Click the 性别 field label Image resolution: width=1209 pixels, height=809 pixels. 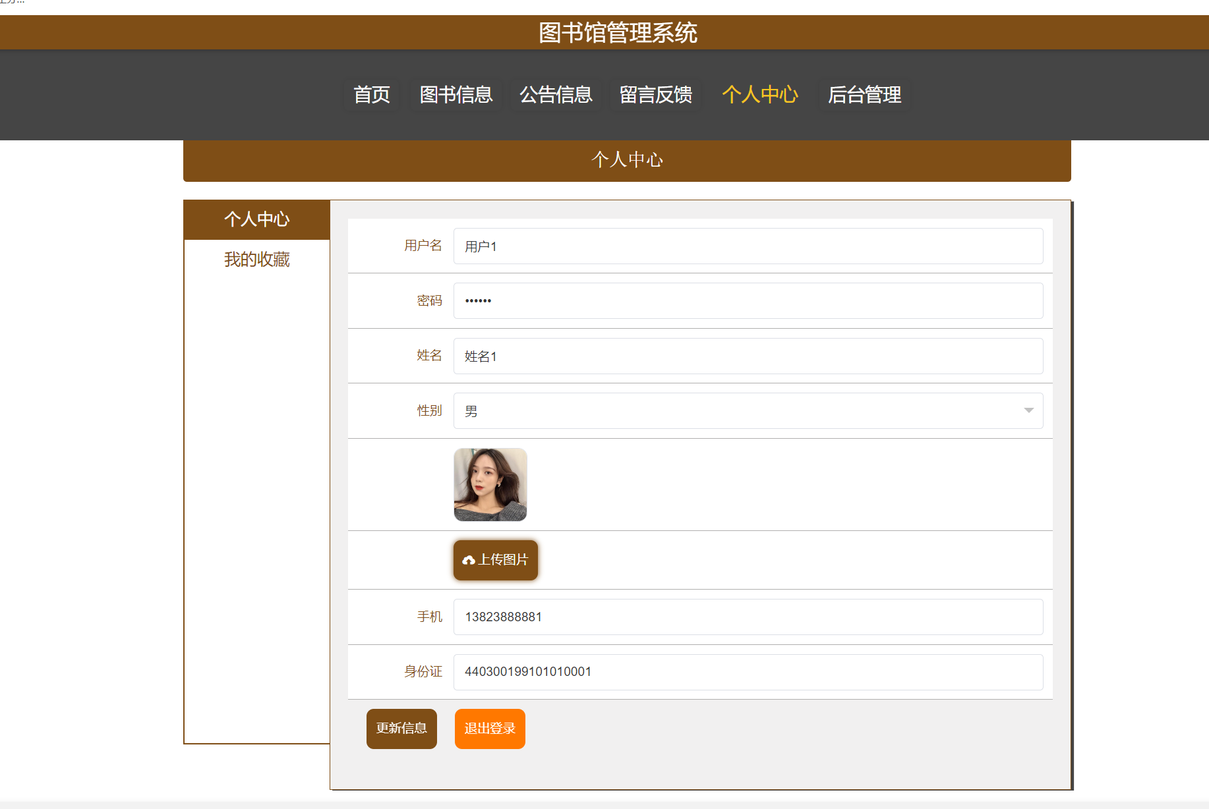coord(430,410)
